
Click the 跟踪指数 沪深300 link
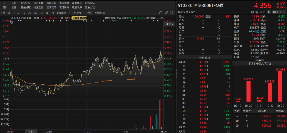tap(116, 18)
